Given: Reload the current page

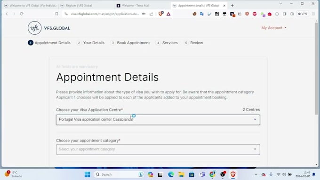Looking at the screenshot, I should point(22,14).
